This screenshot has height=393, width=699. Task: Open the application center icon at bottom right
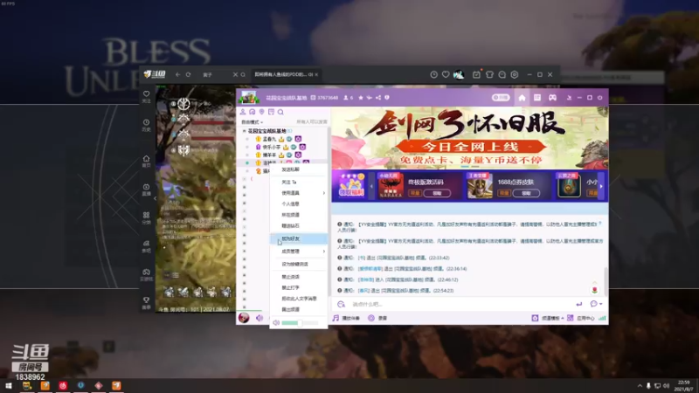coord(571,318)
